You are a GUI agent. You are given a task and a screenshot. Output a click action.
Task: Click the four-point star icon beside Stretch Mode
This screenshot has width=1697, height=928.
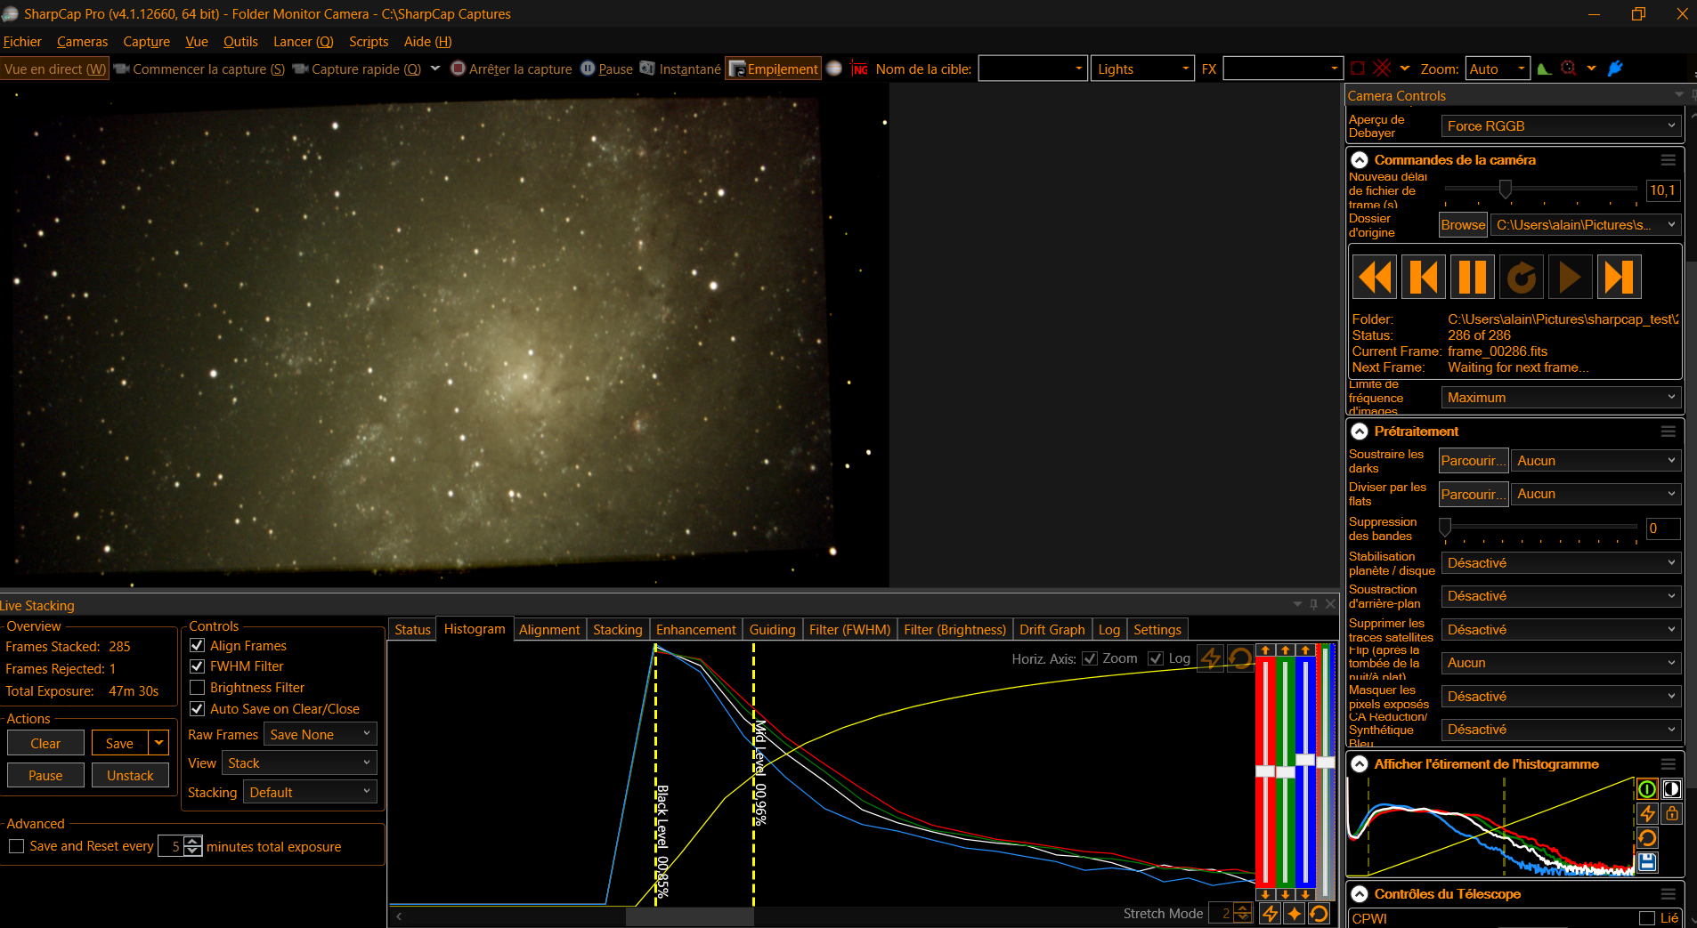pyautogui.click(x=1295, y=913)
